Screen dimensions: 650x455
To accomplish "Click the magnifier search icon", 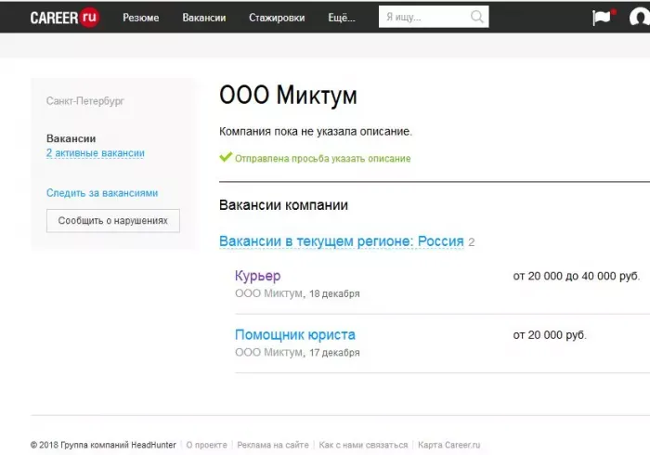I will point(476,17).
